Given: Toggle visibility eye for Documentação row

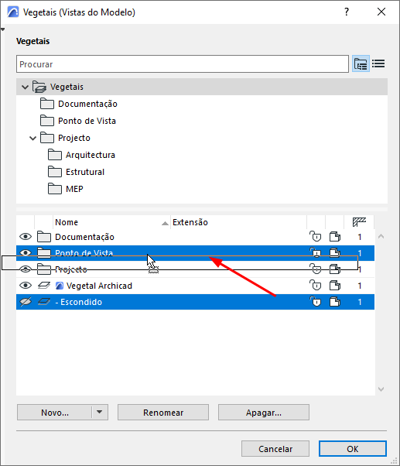Looking at the screenshot, I should point(26,237).
